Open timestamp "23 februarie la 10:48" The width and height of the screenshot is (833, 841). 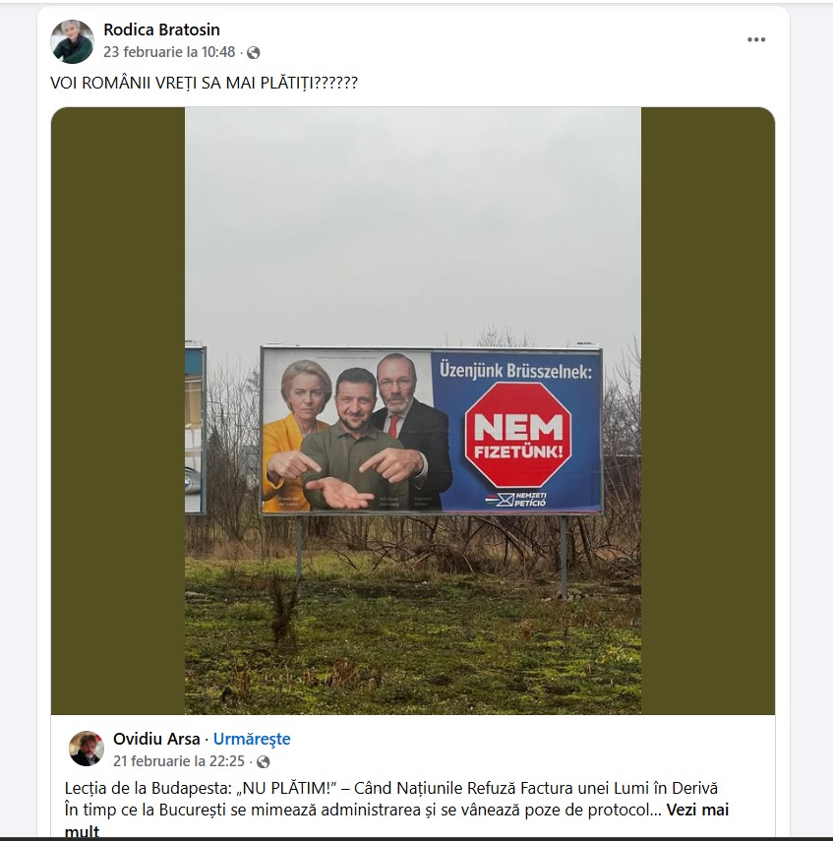tap(169, 52)
